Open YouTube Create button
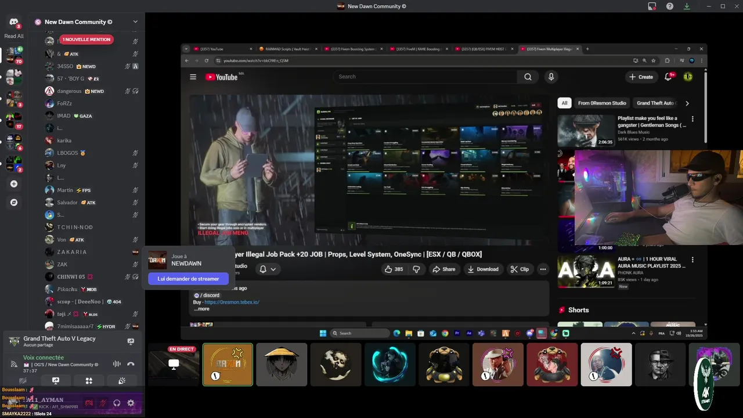 point(641,77)
